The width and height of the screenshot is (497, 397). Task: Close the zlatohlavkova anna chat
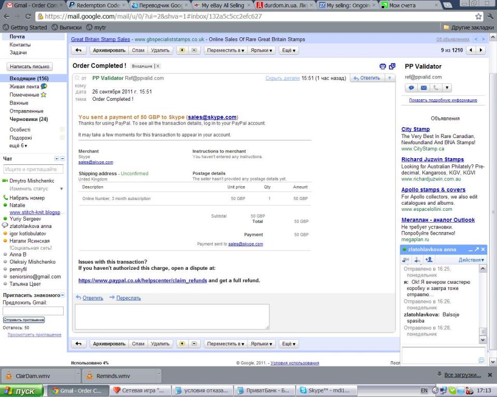pos(483,250)
